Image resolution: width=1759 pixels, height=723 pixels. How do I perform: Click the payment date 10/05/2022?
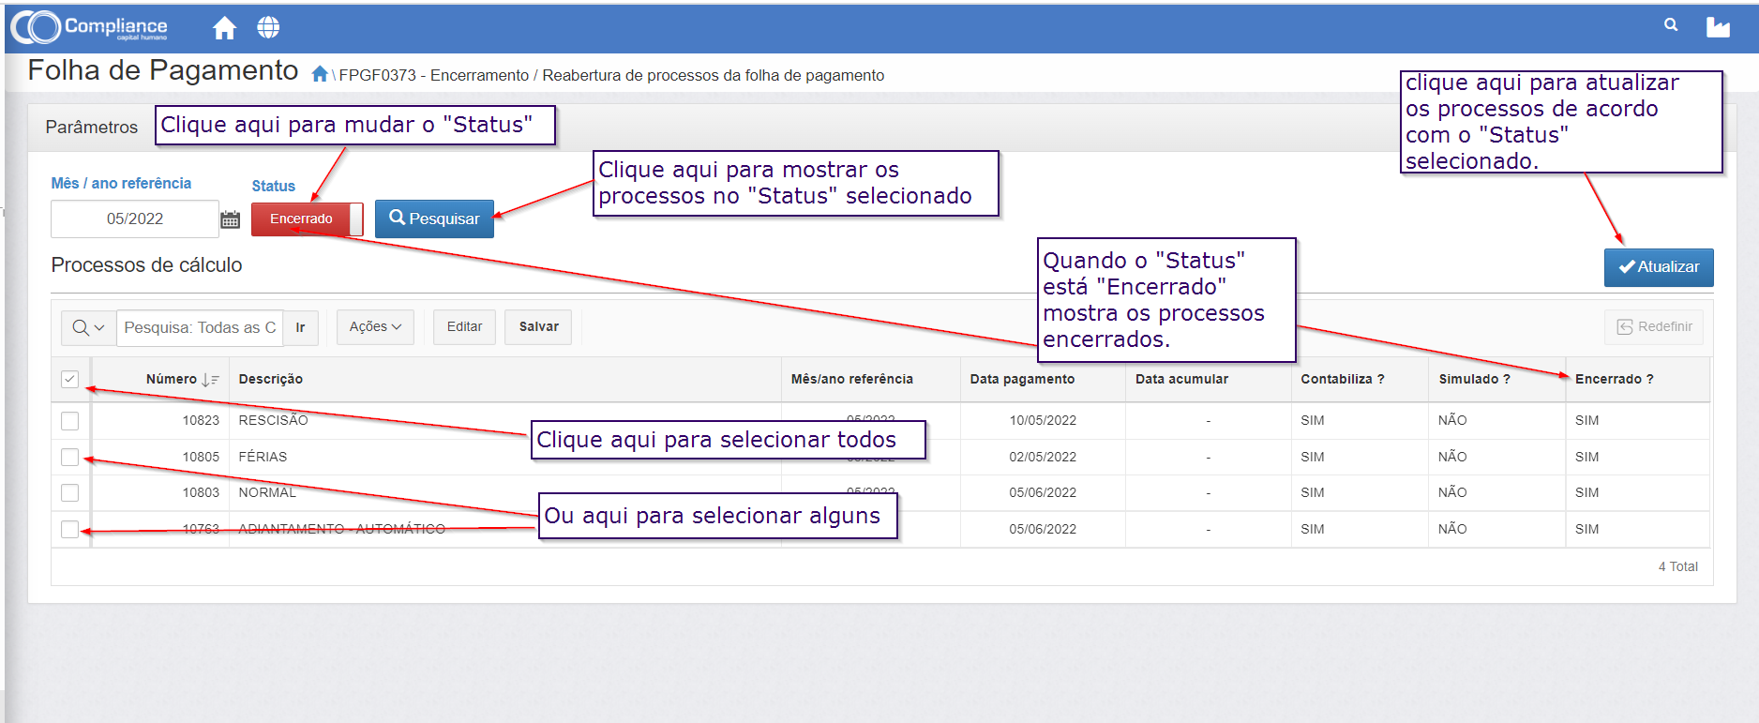point(1043,420)
